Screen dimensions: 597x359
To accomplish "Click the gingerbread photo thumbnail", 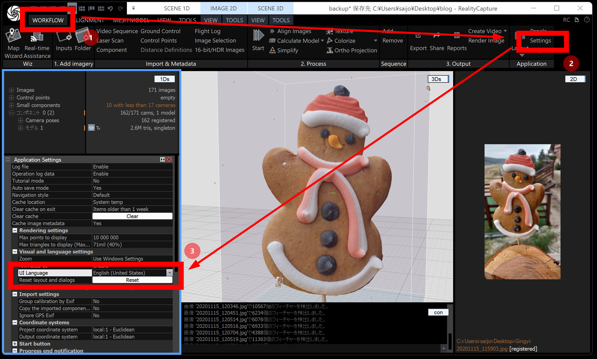I will 522,212.
